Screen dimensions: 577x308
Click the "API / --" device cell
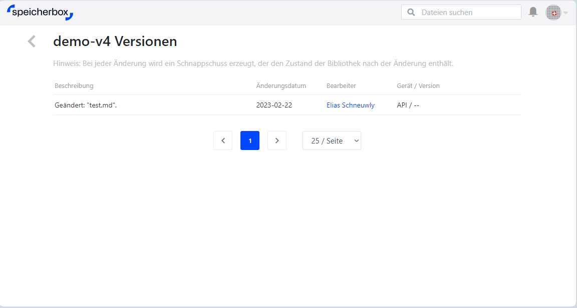coord(408,105)
